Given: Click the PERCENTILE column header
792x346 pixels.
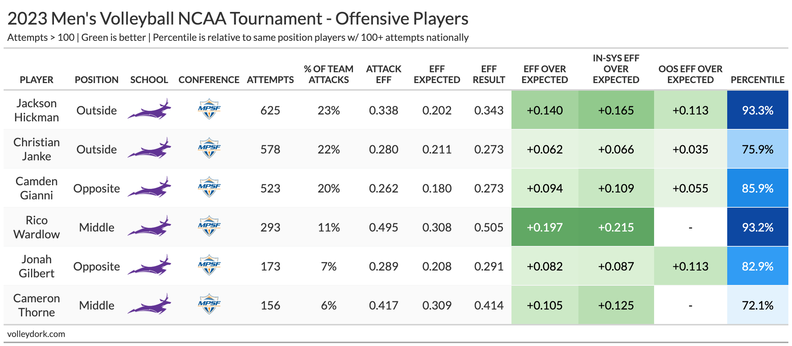Looking at the screenshot, I should (757, 80).
